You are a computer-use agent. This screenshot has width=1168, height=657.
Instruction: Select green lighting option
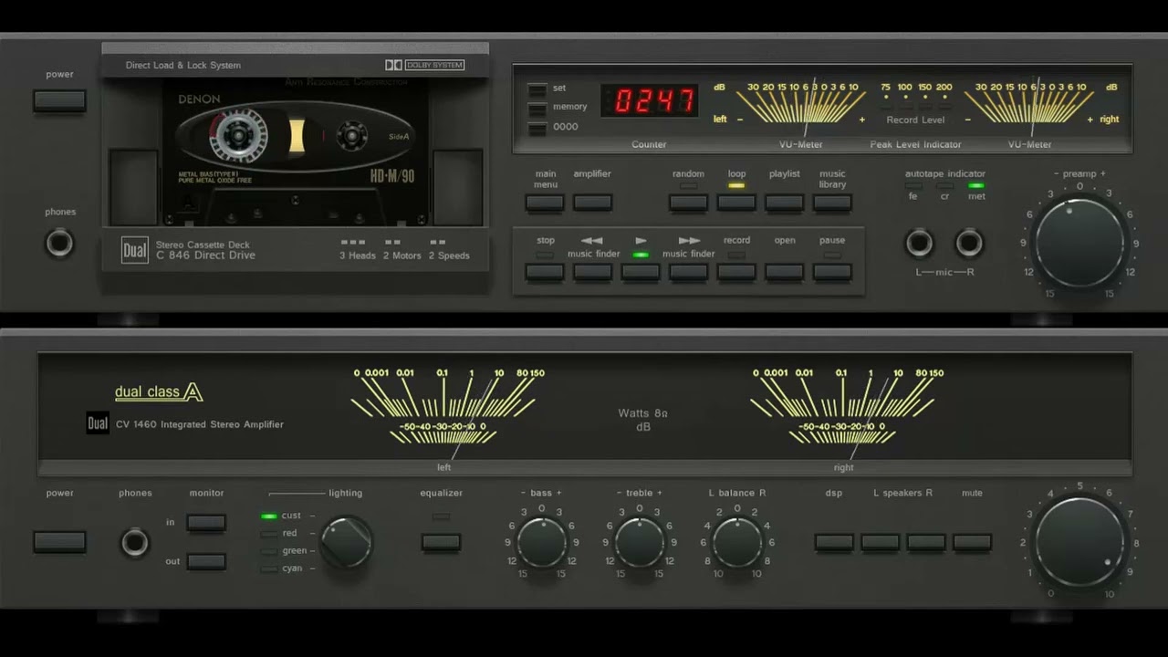pos(268,551)
